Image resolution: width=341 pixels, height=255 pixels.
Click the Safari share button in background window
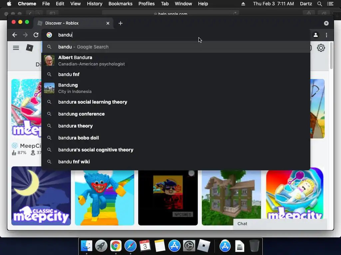(309, 14)
